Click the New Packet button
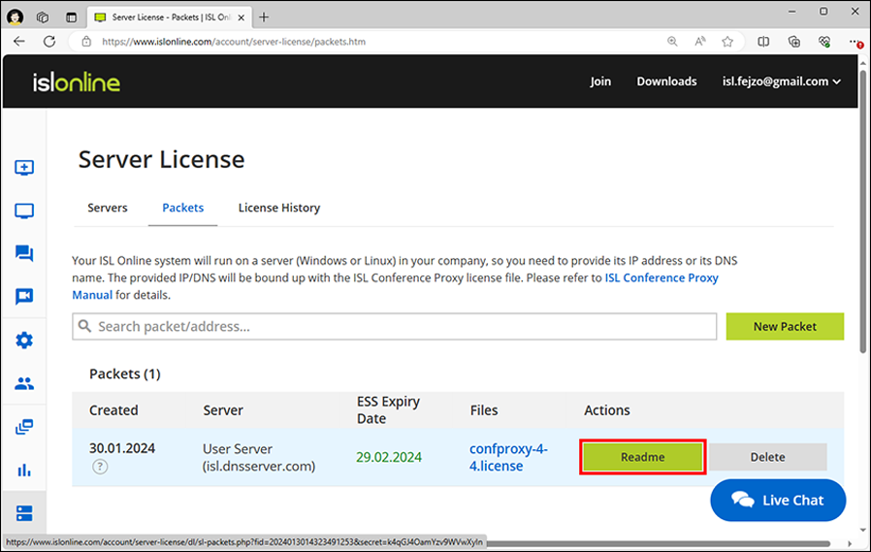871x552 pixels. (x=785, y=326)
